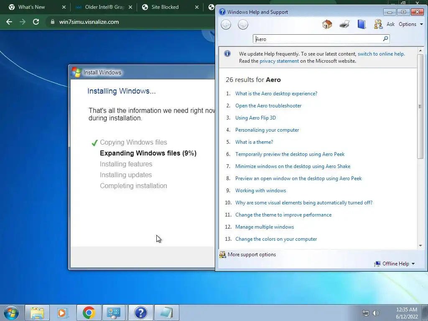Viewport: 428px width, 321px height.
Task: Click 'Expanding Windows files (9%)' text
Action: [148, 153]
